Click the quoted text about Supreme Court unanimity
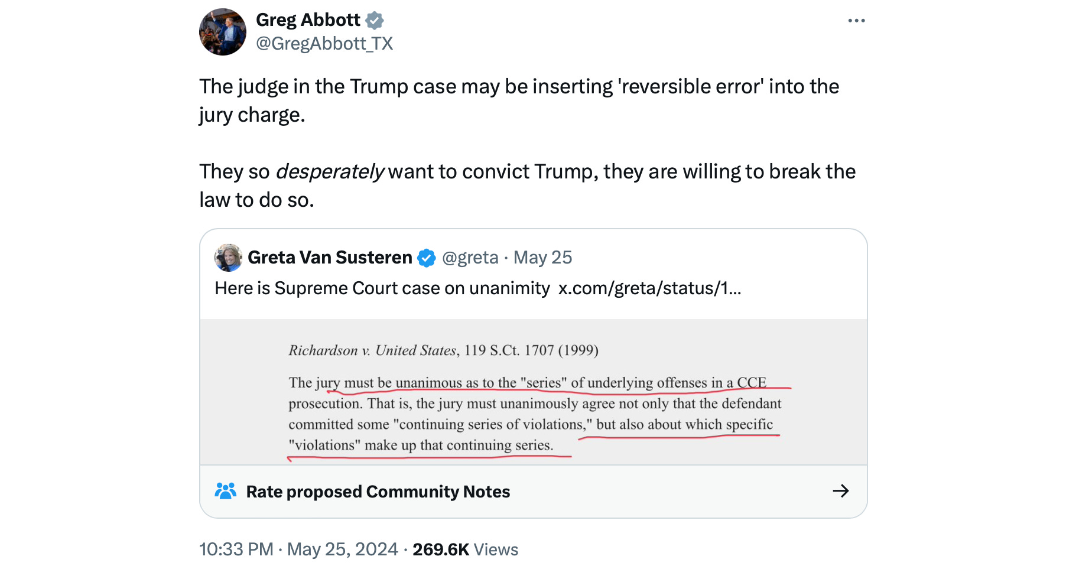This screenshot has height=566, width=1066. click(x=382, y=288)
